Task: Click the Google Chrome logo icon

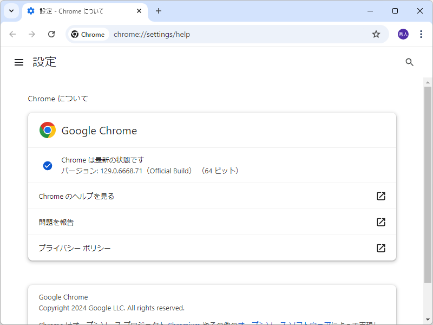Action: click(x=47, y=130)
